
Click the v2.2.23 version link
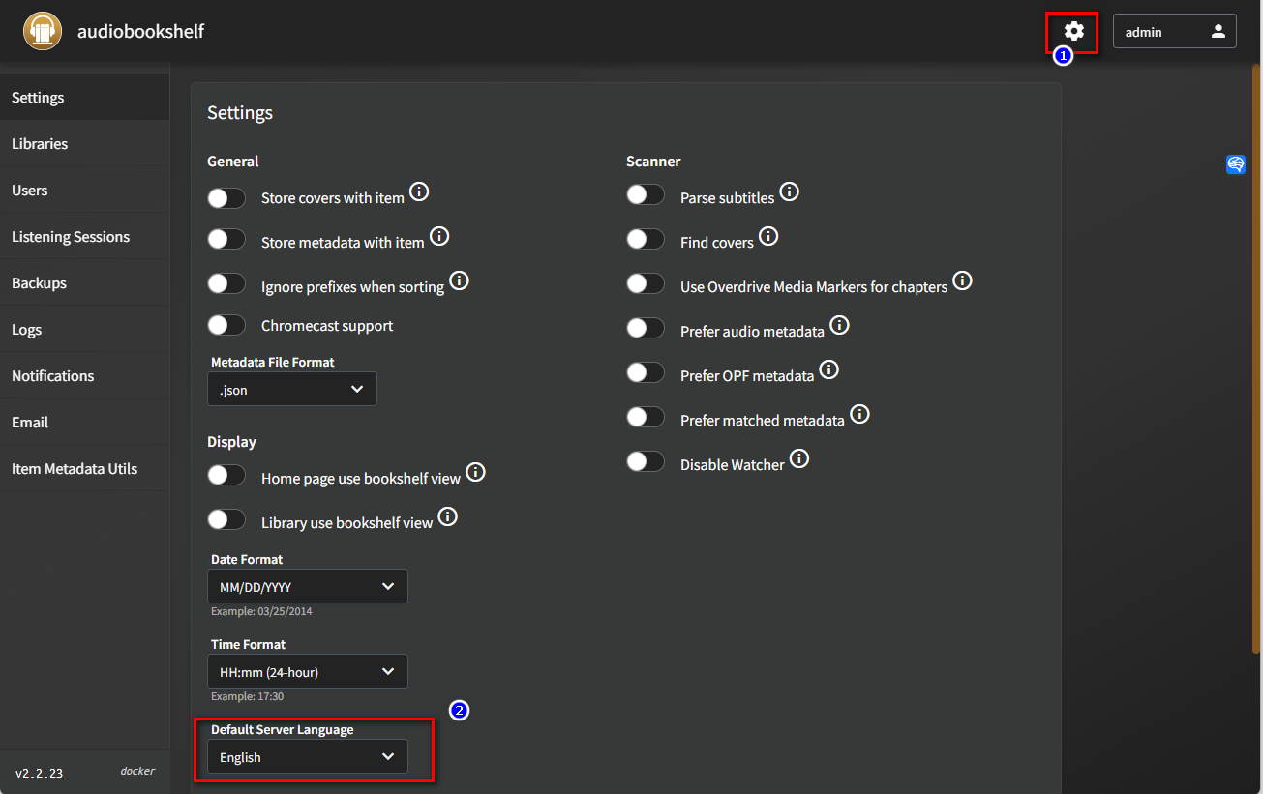coord(39,773)
